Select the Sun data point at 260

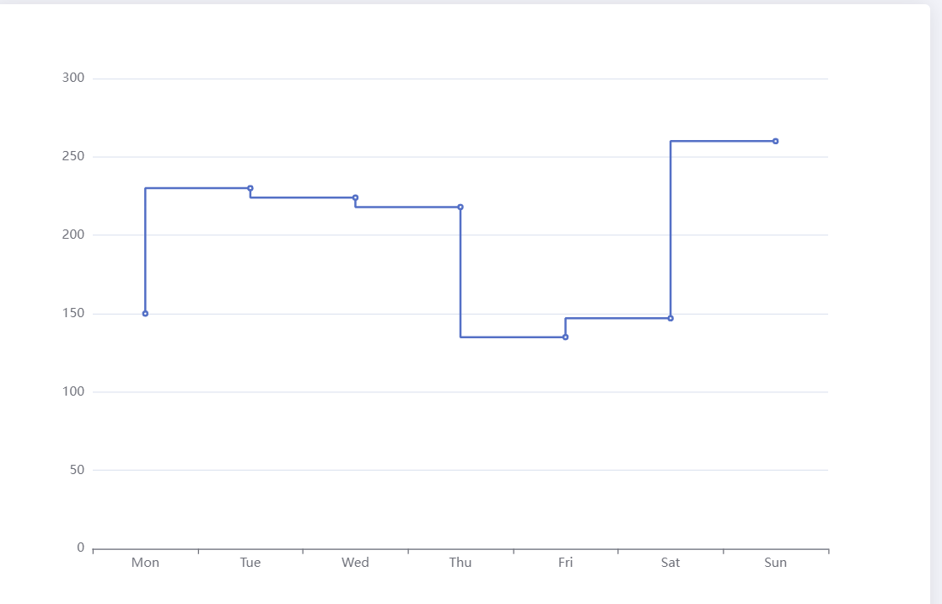click(x=776, y=141)
